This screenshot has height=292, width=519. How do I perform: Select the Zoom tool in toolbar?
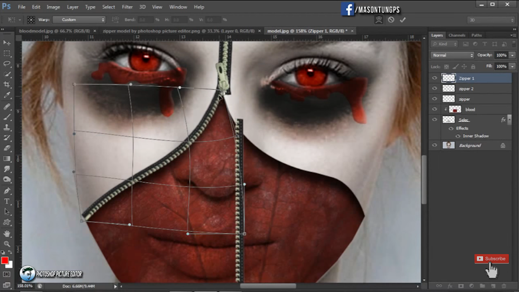pos(7,244)
